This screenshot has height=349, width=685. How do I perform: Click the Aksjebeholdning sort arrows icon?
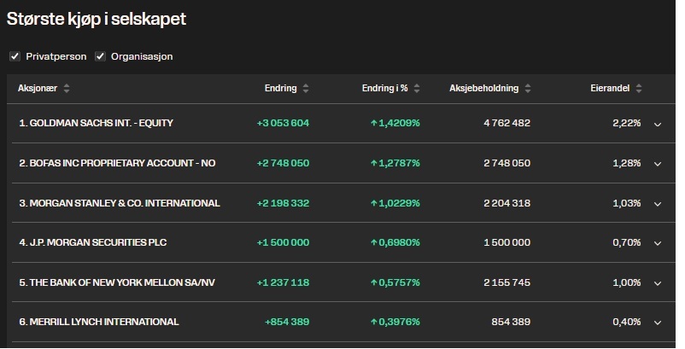pyautogui.click(x=528, y=89)
